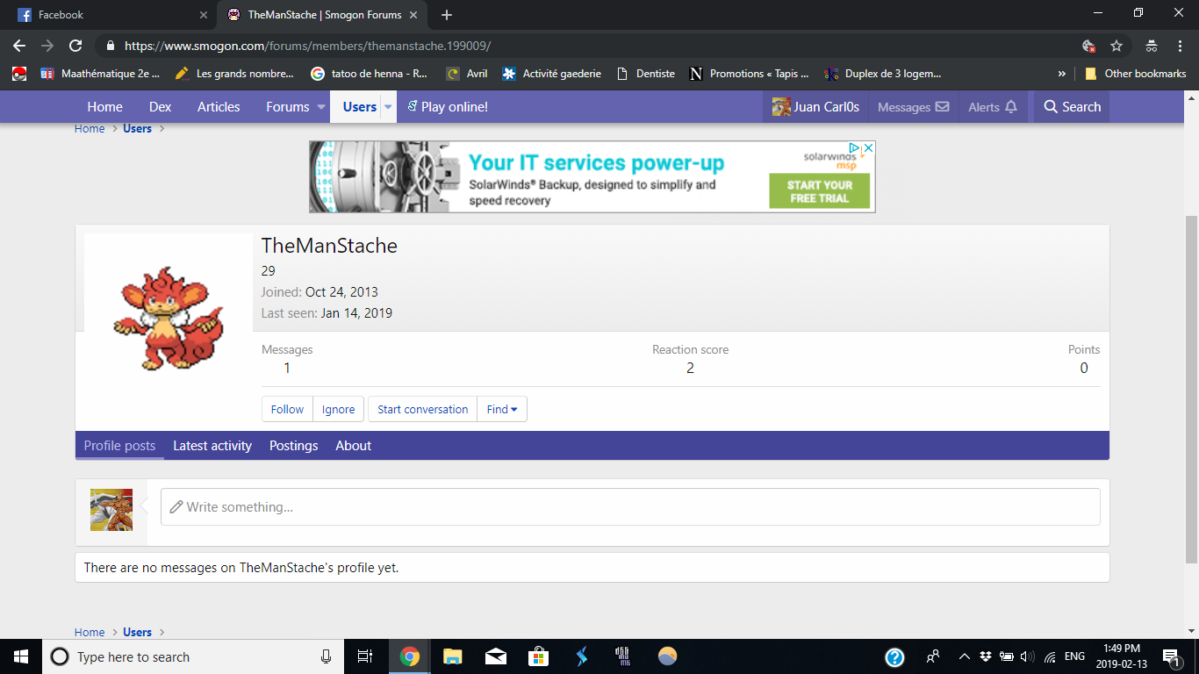Open the Pokéball bookmark icon

pyautogui.click(x=19, y=74)
